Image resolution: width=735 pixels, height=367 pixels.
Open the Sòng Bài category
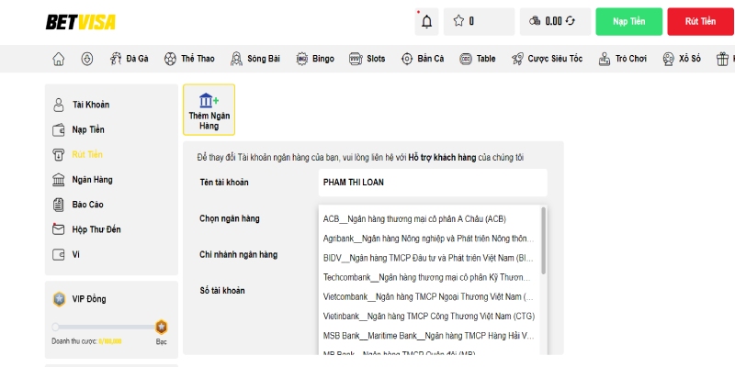[255, 59]
